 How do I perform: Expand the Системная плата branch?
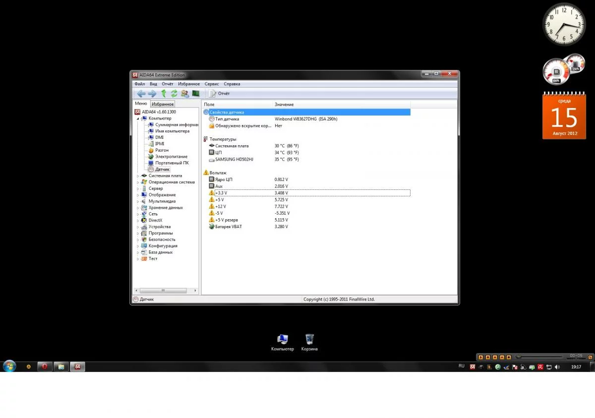(x=138, y=176)
